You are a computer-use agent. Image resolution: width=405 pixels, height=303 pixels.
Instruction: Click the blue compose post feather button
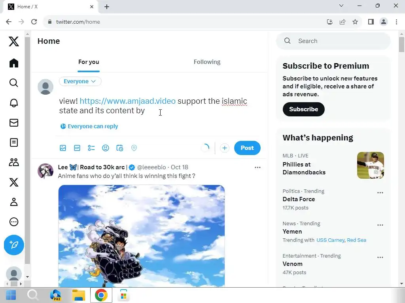tap(14, 245)
